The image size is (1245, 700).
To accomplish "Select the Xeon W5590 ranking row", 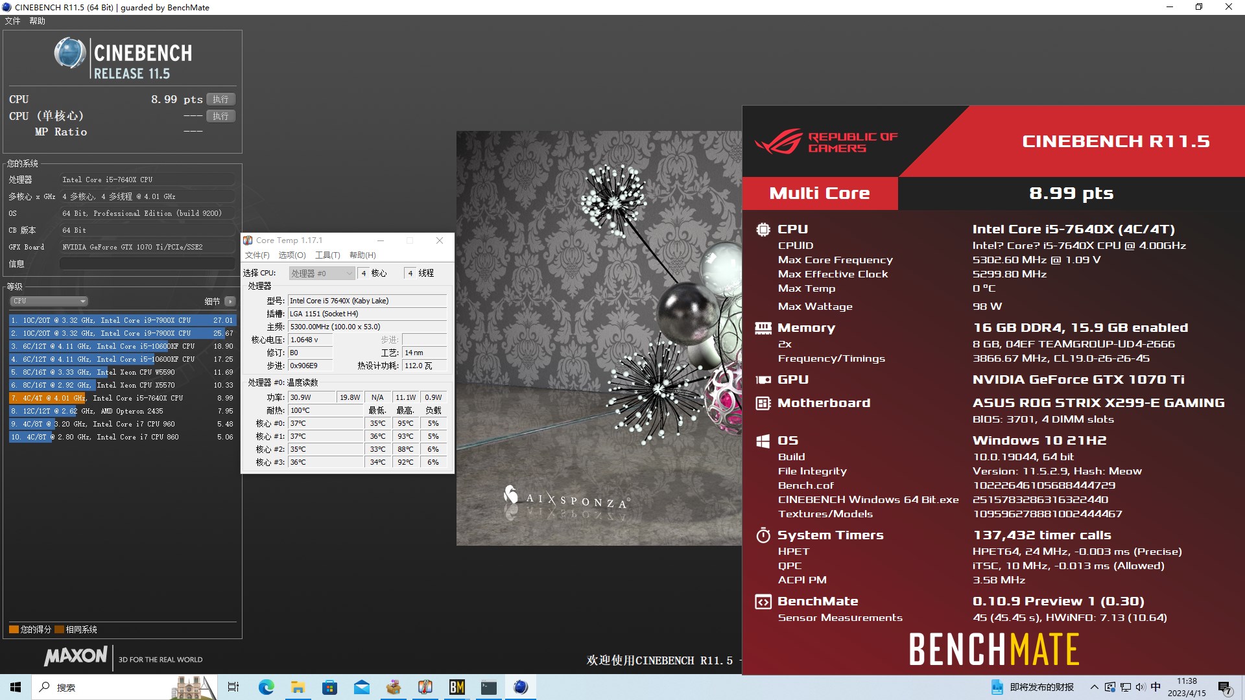I will 123,372.
